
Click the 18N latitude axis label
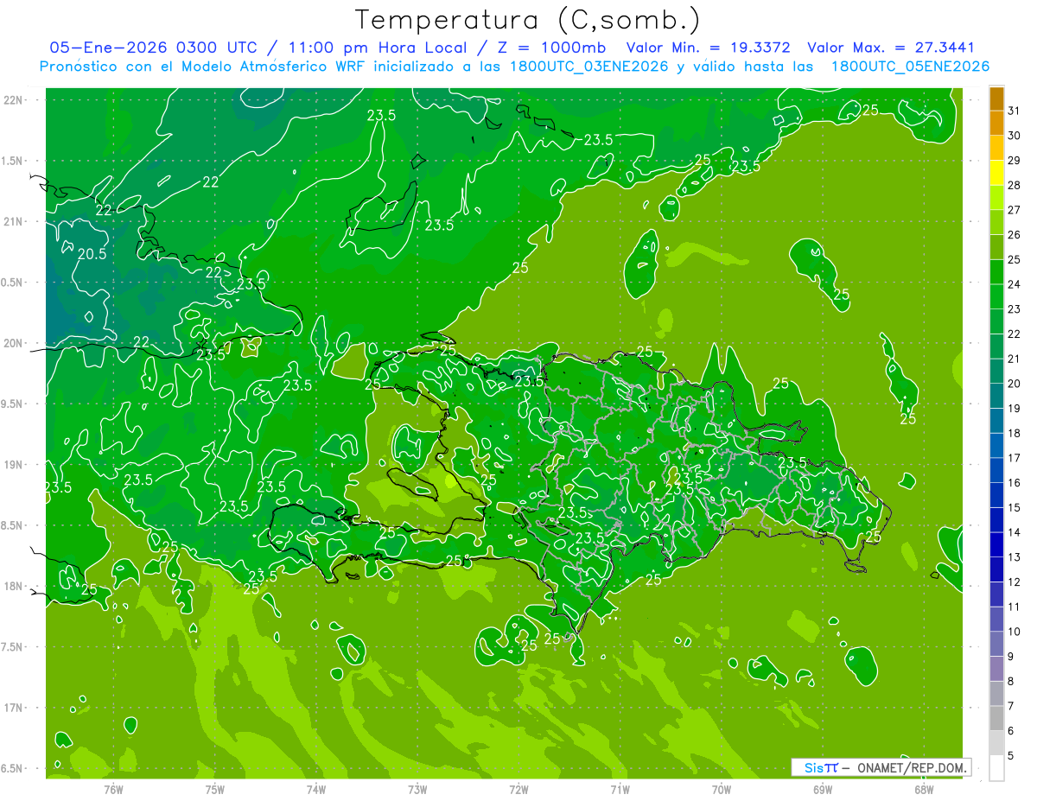coord(14,586)
